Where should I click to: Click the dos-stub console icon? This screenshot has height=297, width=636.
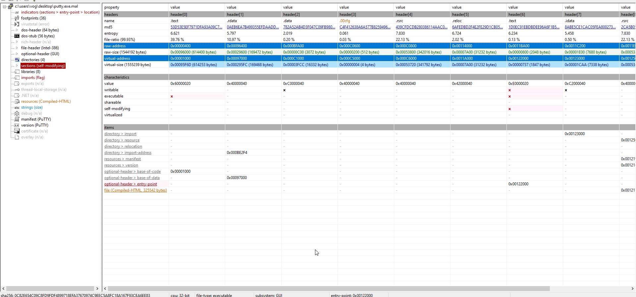click(17, 36)
